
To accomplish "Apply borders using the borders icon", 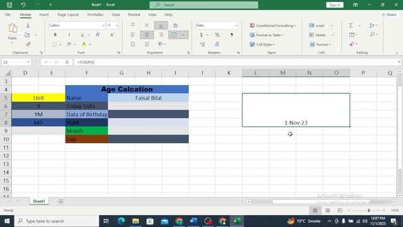I will coord(54,44).
